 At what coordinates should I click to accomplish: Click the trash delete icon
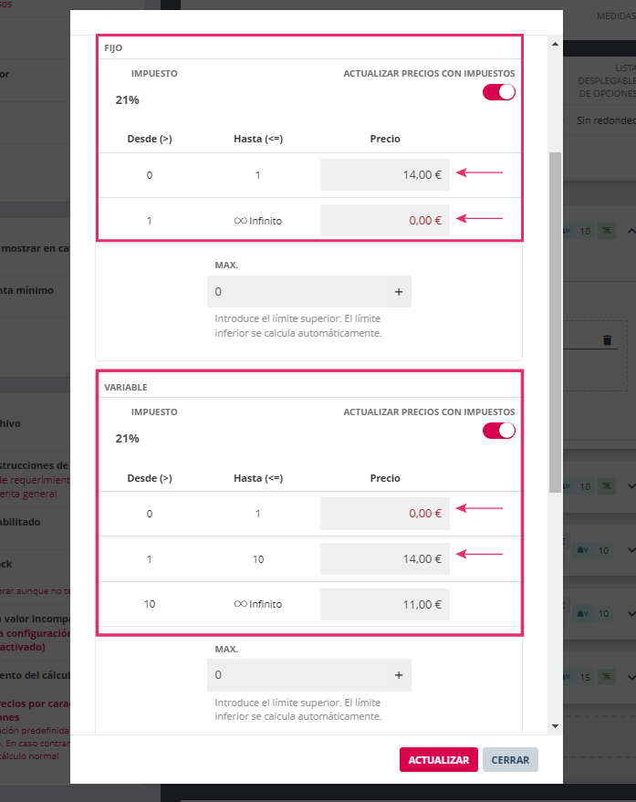click(x=608, y=340)
